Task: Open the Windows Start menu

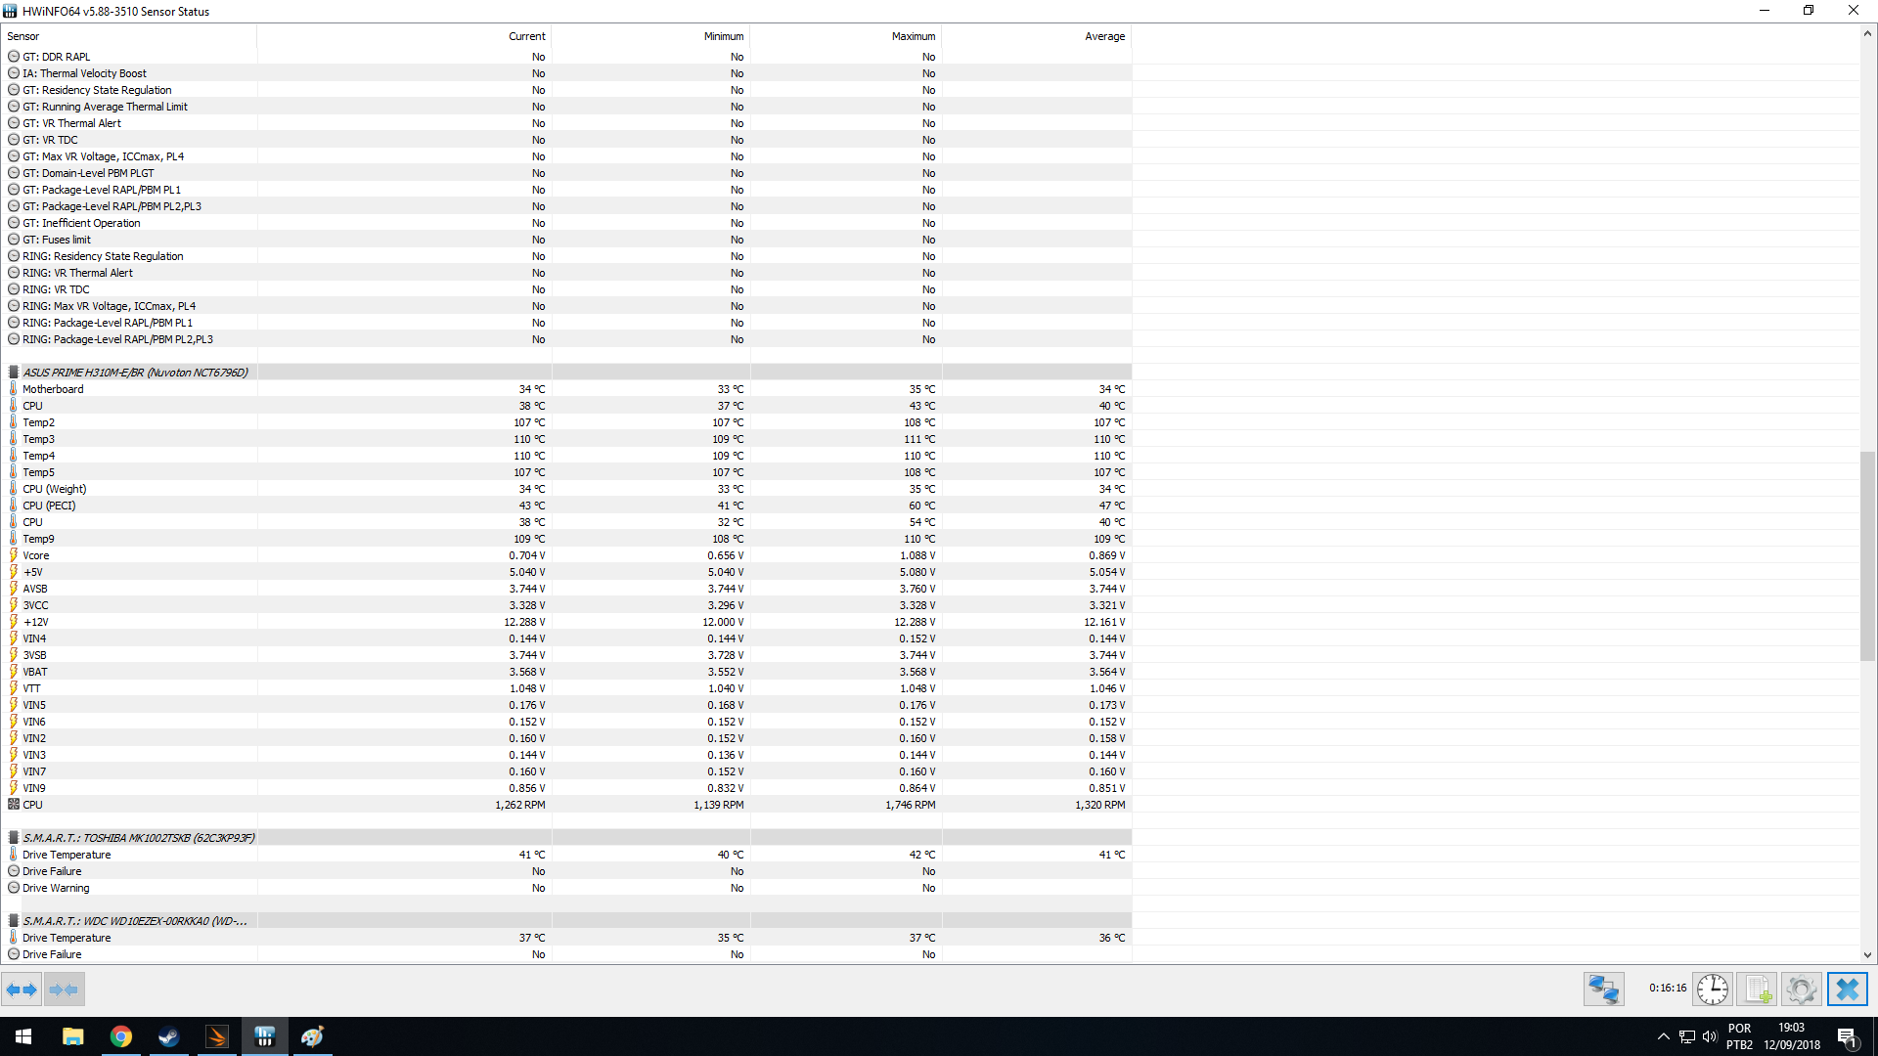Action: point(23,1036)
